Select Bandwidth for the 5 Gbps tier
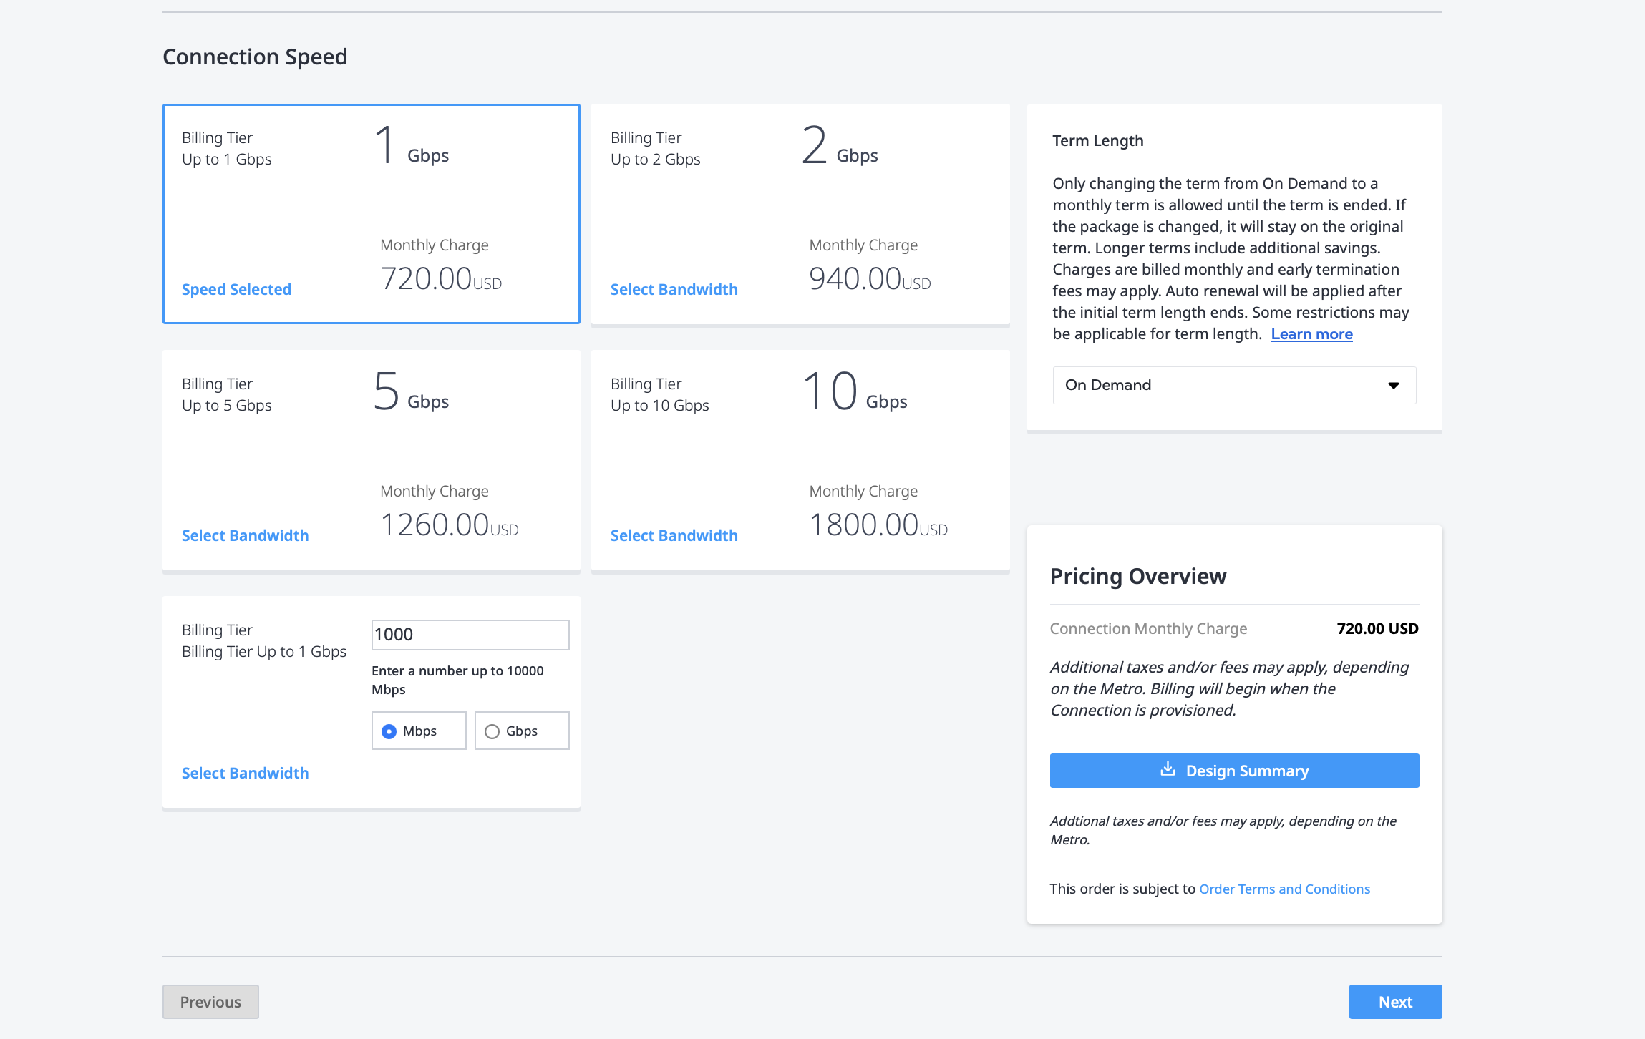Viewport: 1645px width, 1039px height. [245, 535]
